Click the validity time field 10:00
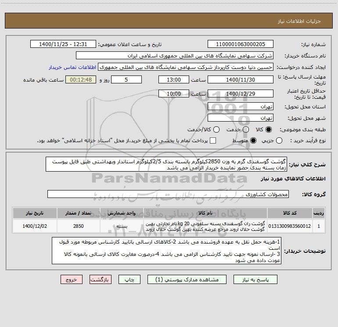The image size is (338, 327). (x=174, y=94)
